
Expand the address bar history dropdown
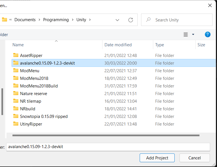(117, 20)
